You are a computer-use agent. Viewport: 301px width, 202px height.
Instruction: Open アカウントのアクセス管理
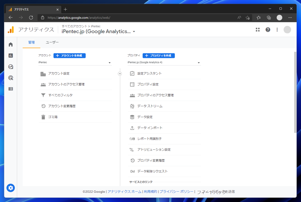point(75,84)
